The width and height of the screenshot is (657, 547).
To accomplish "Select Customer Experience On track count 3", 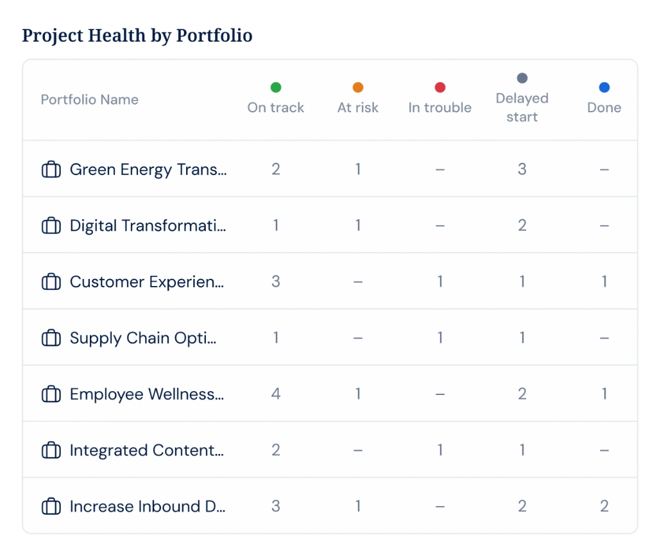I will coord(276,282).
